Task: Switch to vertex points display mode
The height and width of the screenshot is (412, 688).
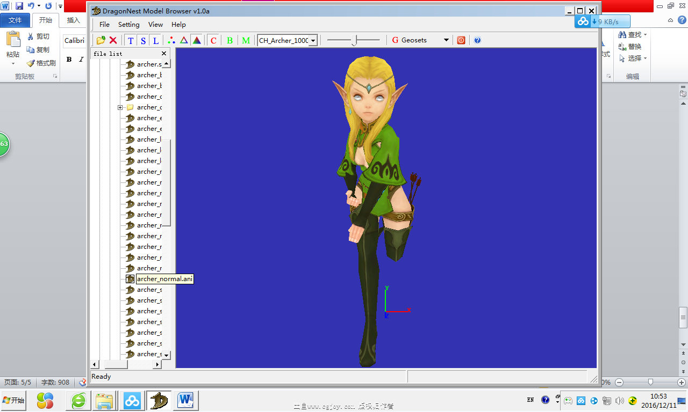Action: [171, 40]
